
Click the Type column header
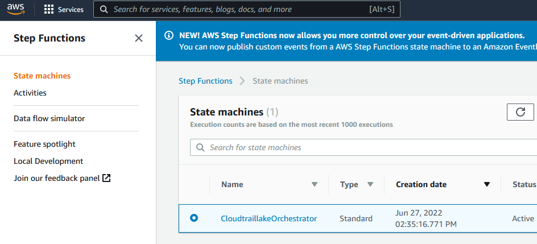pos(349,184)
